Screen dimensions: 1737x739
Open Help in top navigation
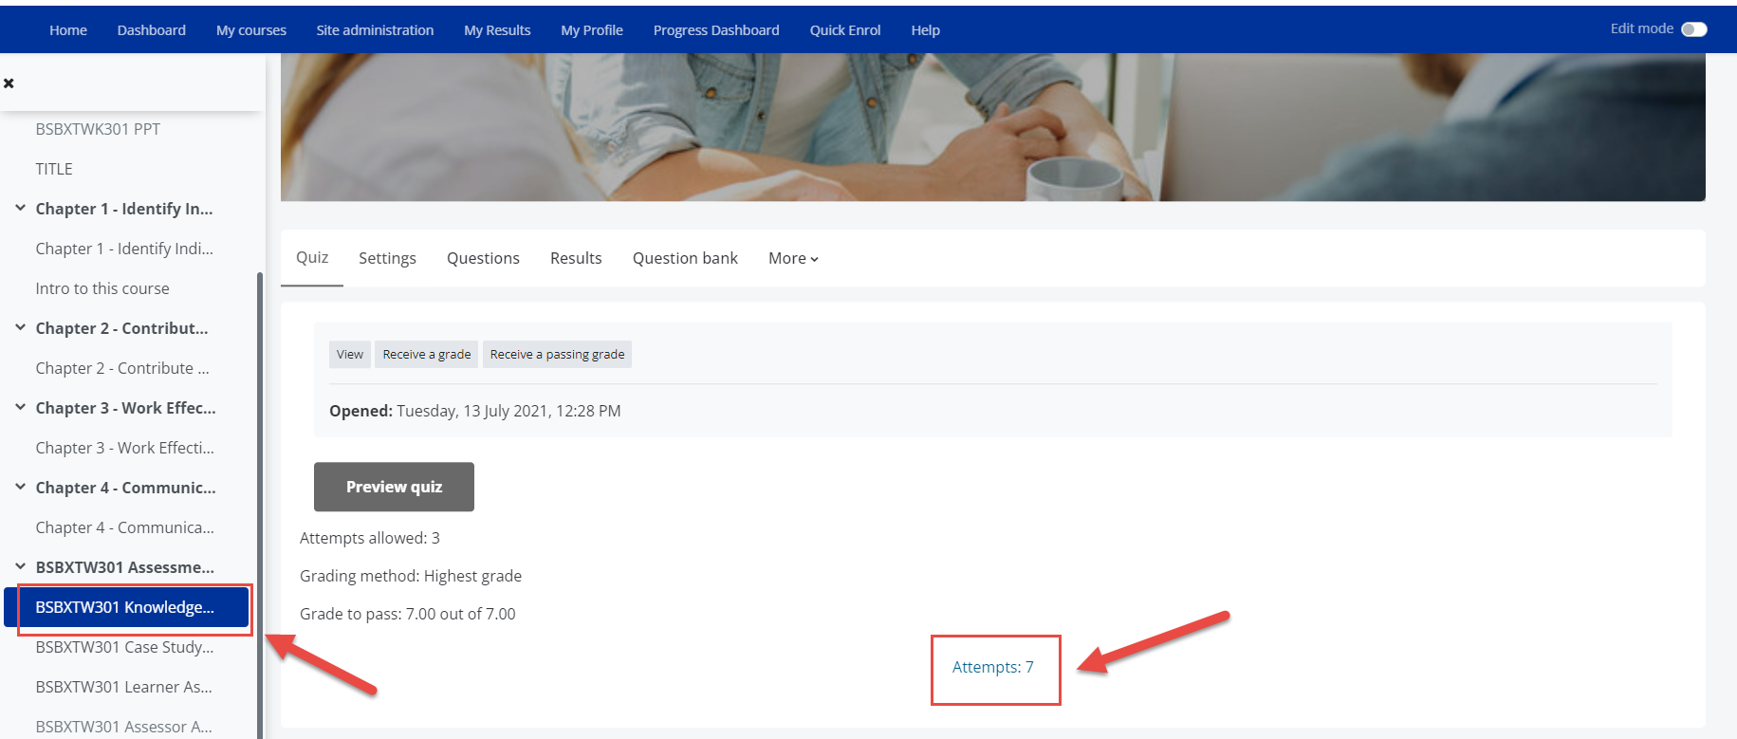pos(926,30)
